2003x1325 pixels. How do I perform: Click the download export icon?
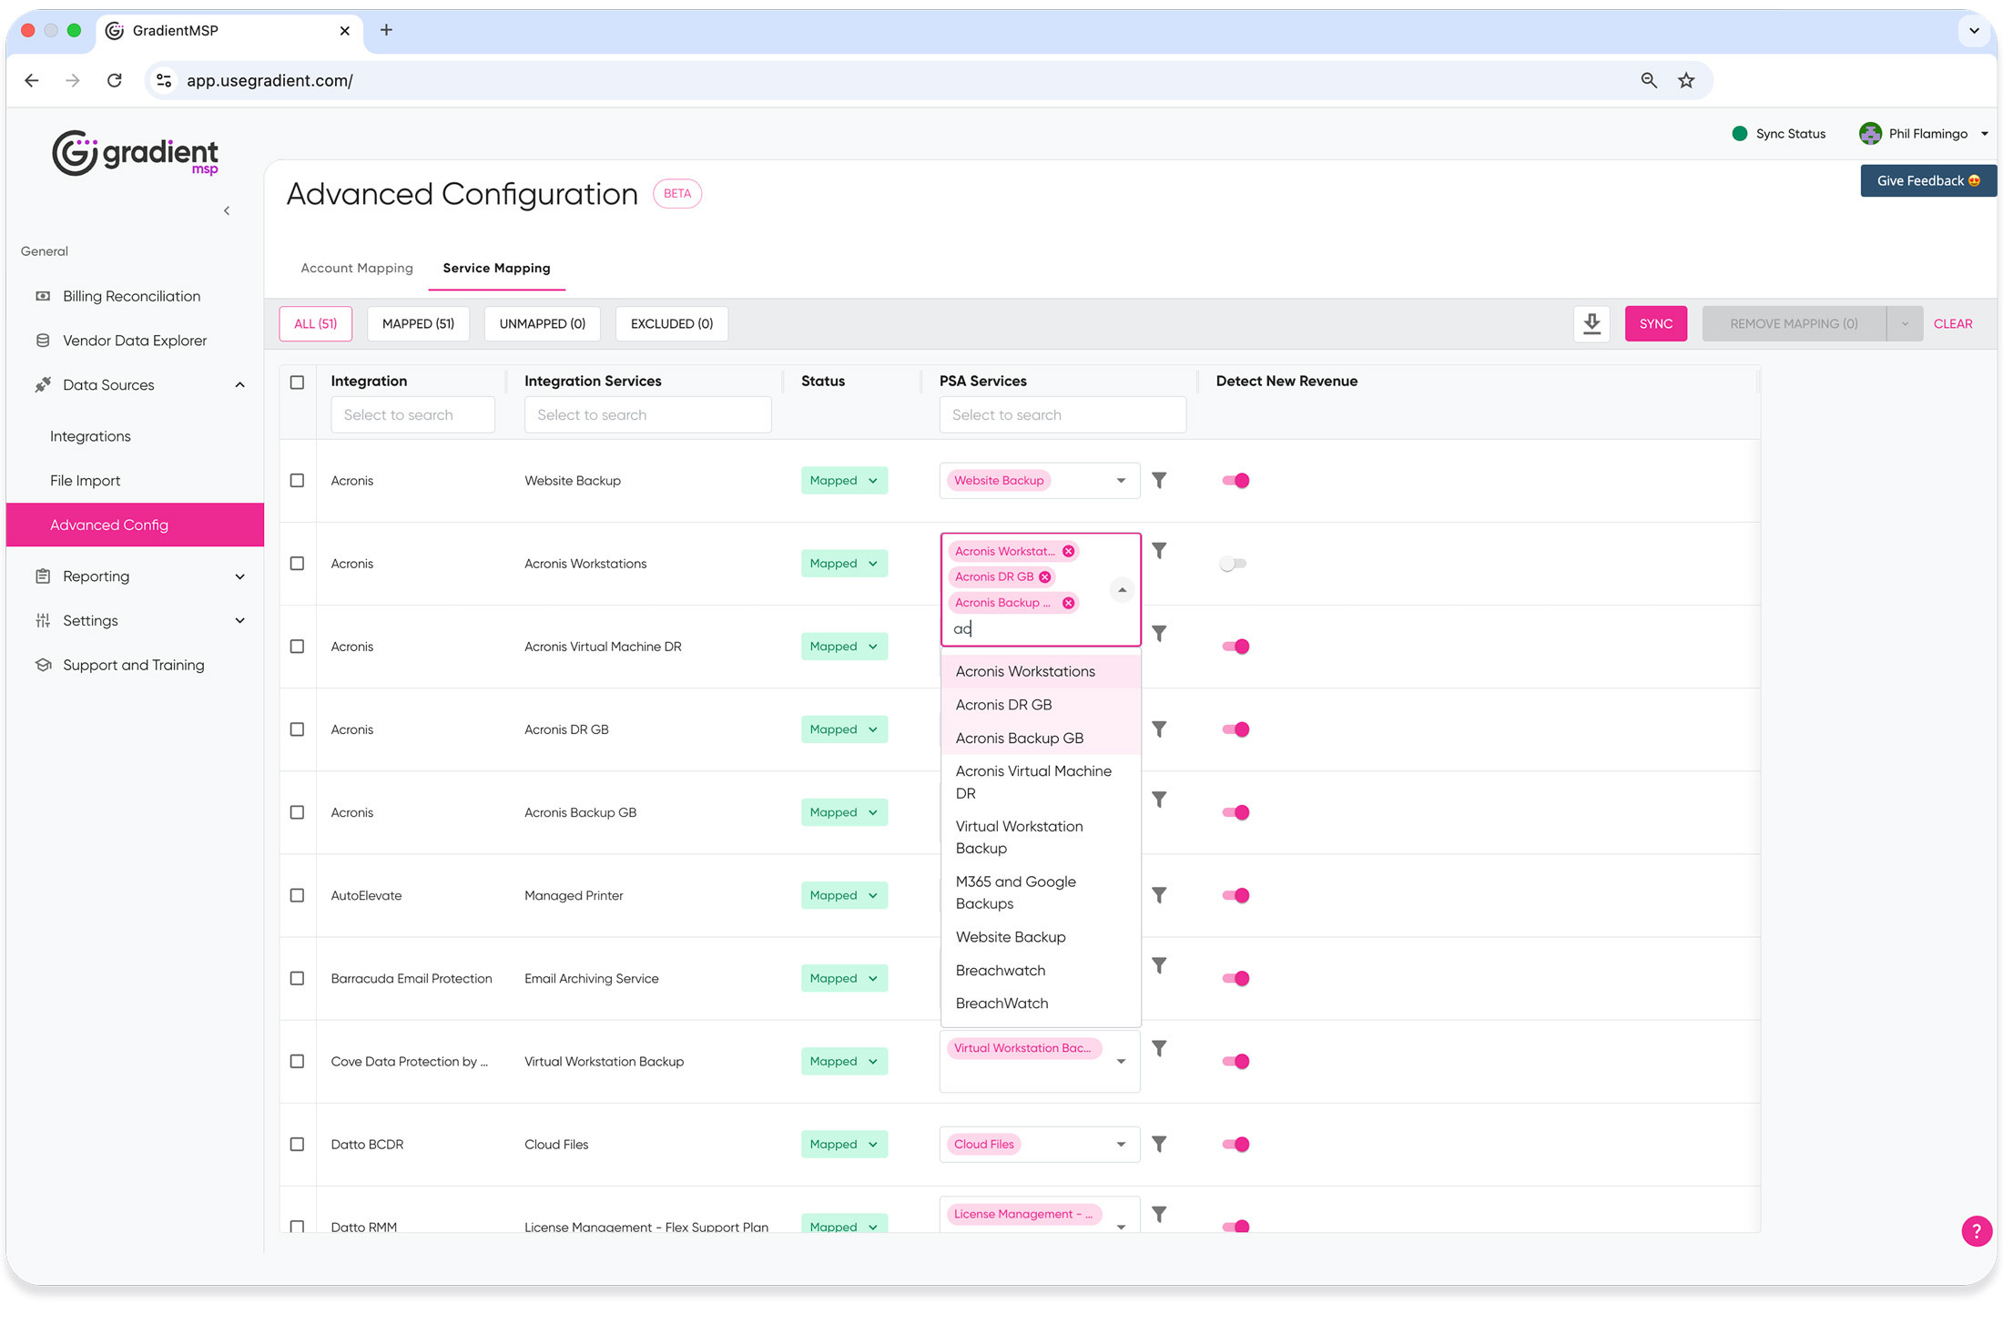tap(1591, 323)
